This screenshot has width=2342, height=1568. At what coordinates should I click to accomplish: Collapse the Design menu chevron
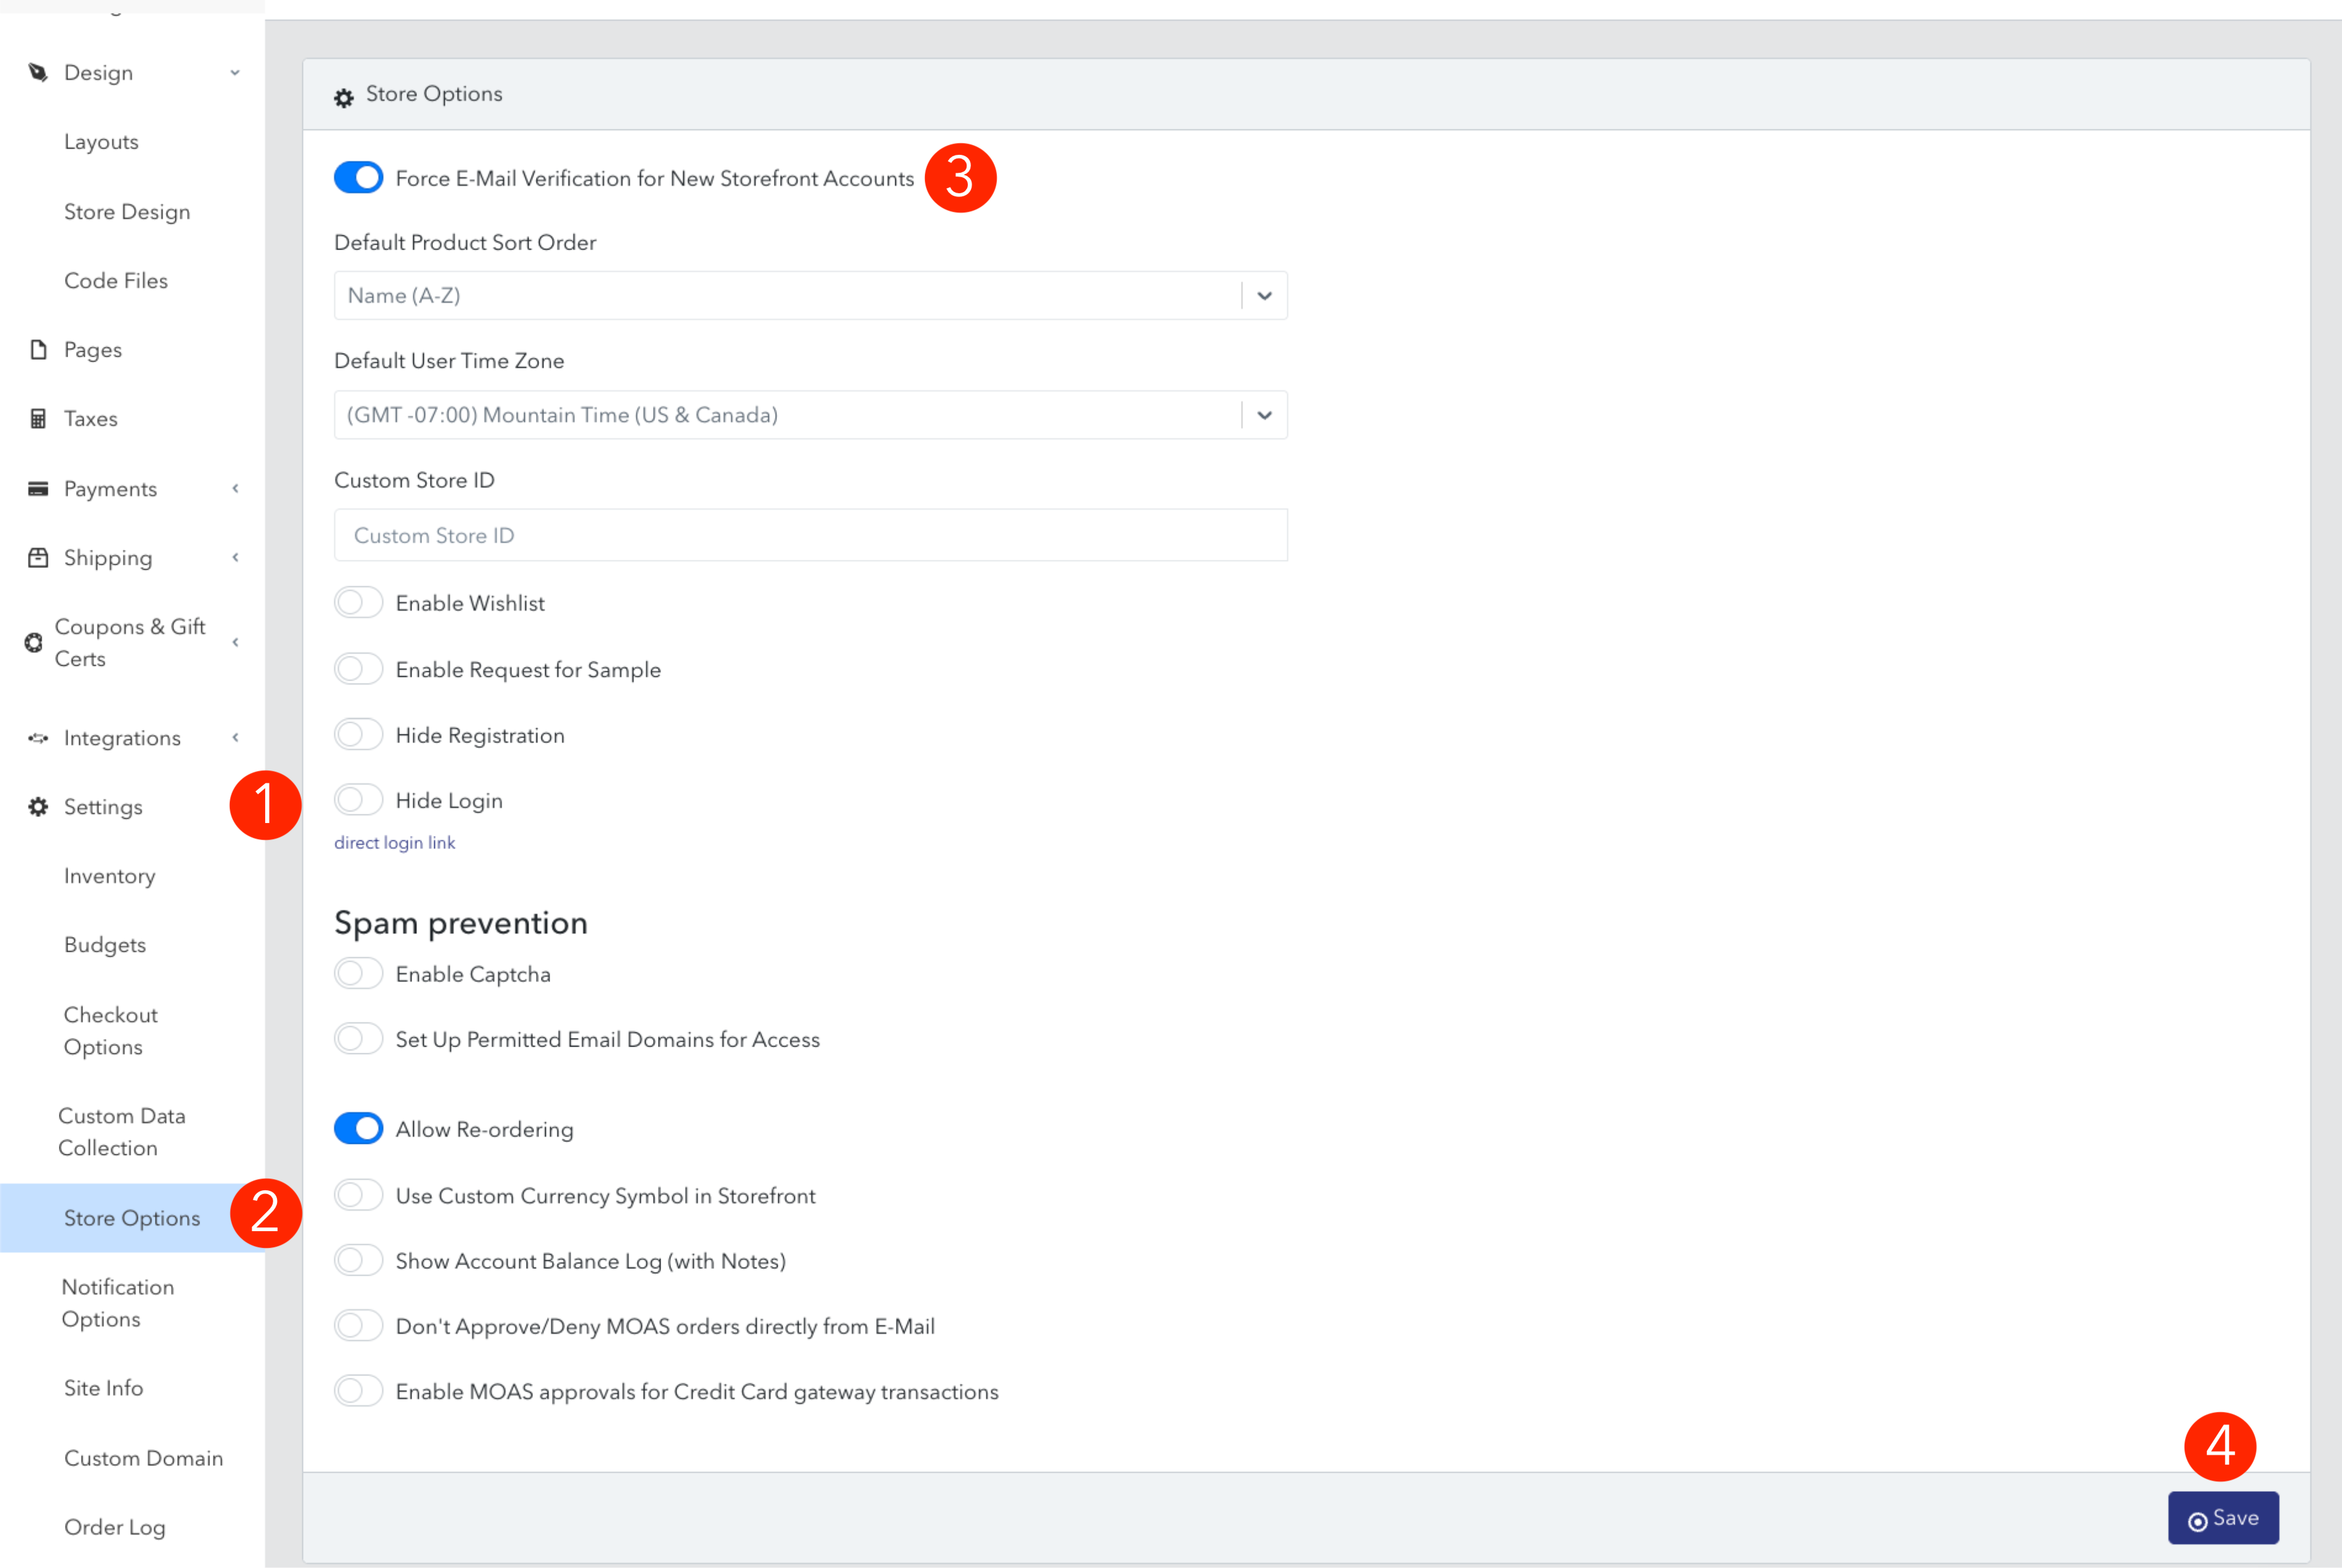pyautogui.click(x=235, y=72)
